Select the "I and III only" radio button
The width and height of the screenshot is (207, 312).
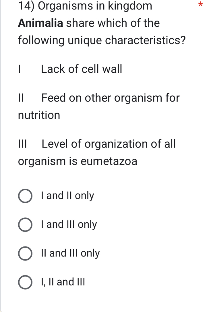(x=25, y=225)
